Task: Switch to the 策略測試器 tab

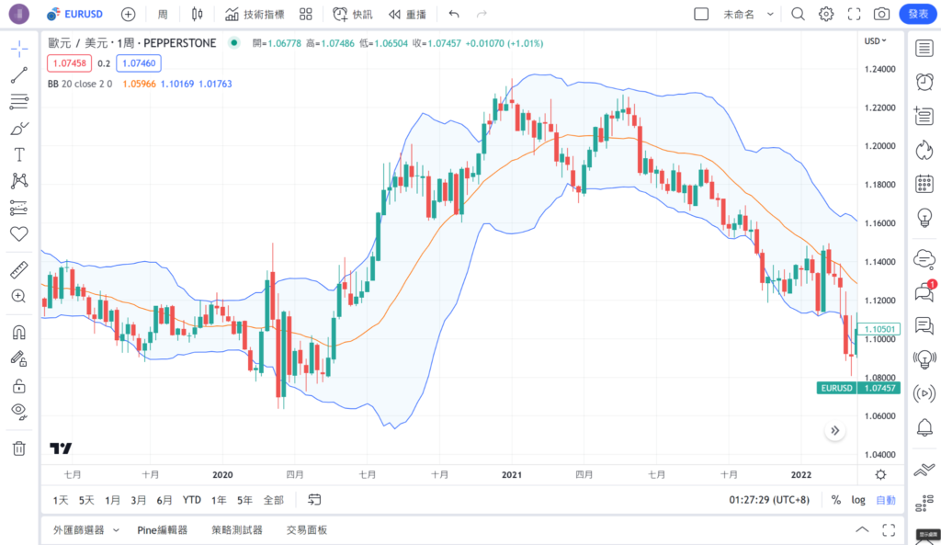Action: tap(236, 529)
